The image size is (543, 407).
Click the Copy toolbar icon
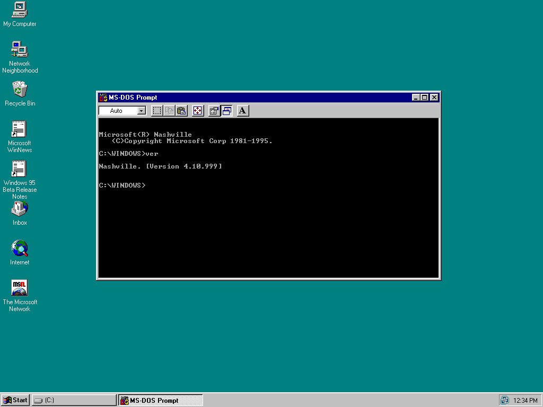click(x=169, y=111)
